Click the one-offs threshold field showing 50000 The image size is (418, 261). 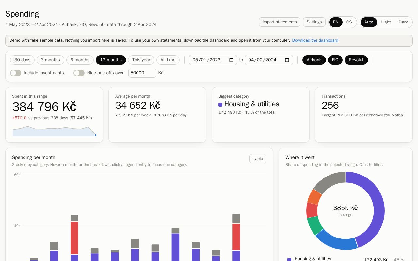tap(142, 73)
